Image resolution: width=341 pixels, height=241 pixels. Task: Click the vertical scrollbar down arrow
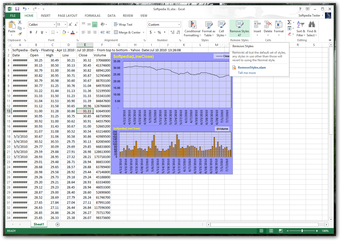(331, 219)
